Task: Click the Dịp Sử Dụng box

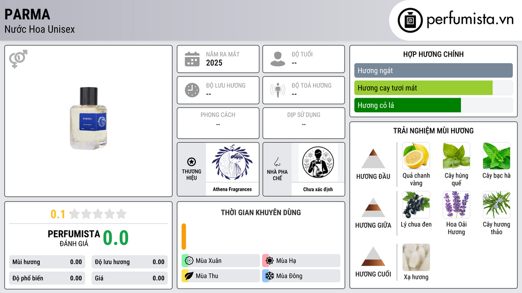Action: tap(304, 123)
